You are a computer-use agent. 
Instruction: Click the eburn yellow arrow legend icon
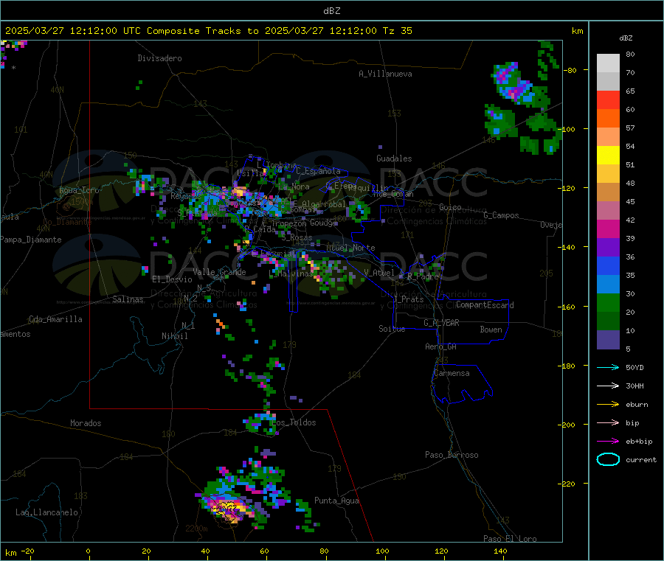608,405
